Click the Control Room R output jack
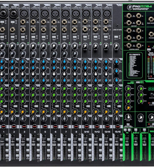The height and width of the screenshot is (167, 154). (139, 46)
